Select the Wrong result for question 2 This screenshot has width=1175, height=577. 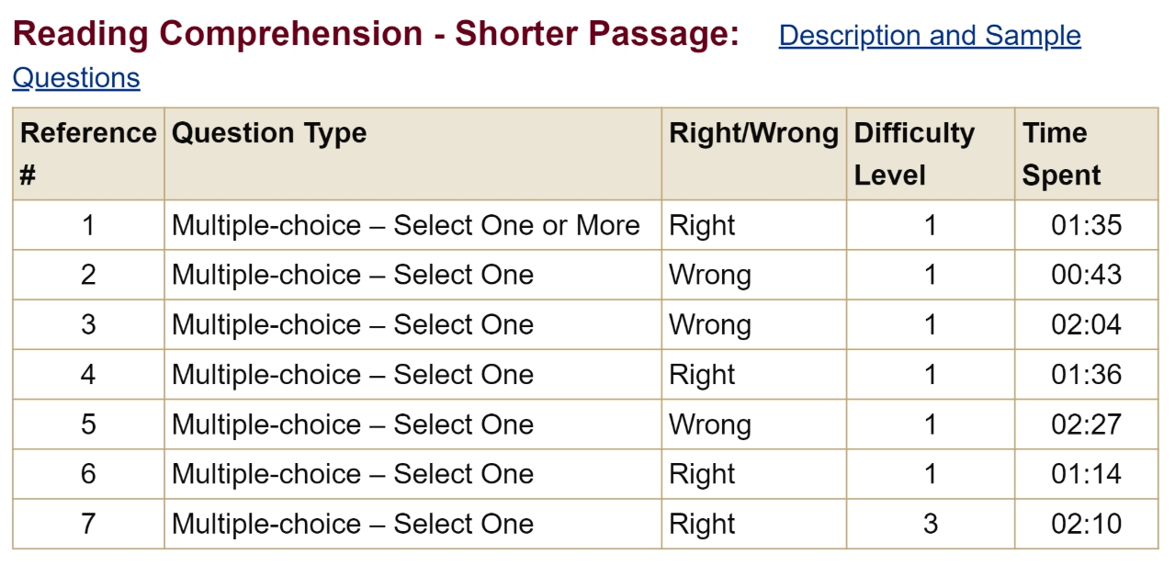click(709, 275)
